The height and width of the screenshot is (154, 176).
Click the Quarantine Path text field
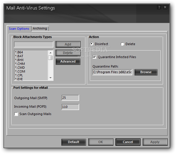click(x=112, y=72)
